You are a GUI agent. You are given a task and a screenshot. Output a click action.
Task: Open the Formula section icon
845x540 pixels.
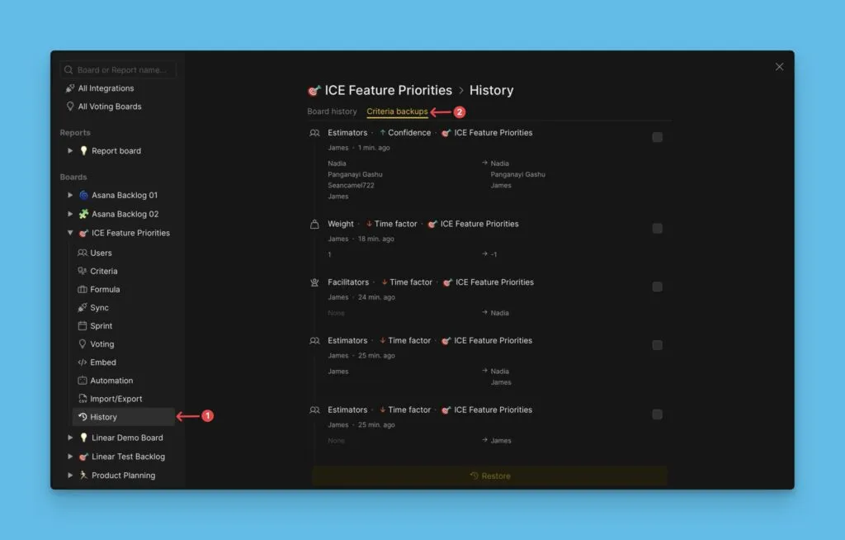coord(83,290)
